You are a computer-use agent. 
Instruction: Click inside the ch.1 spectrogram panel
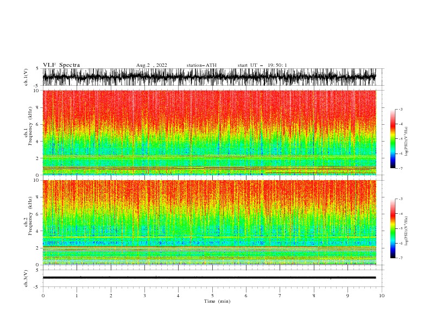(x=209, y=132)
